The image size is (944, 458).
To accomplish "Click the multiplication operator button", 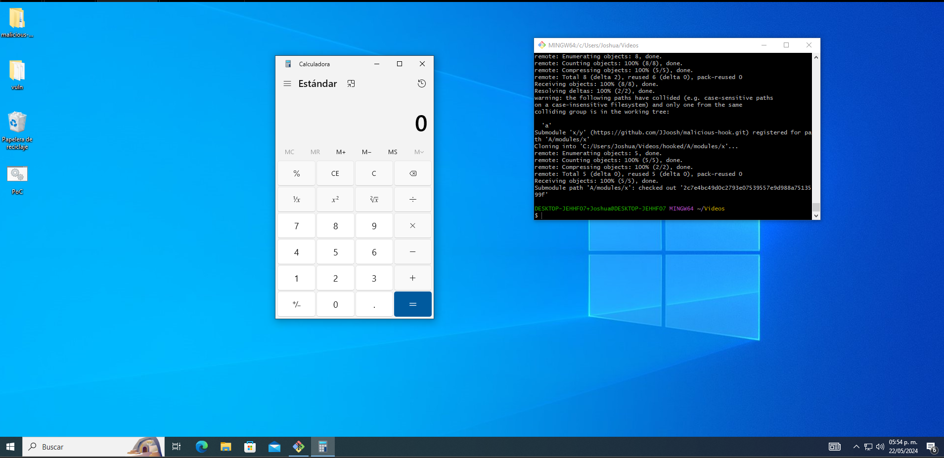I will tap(413, 226).
